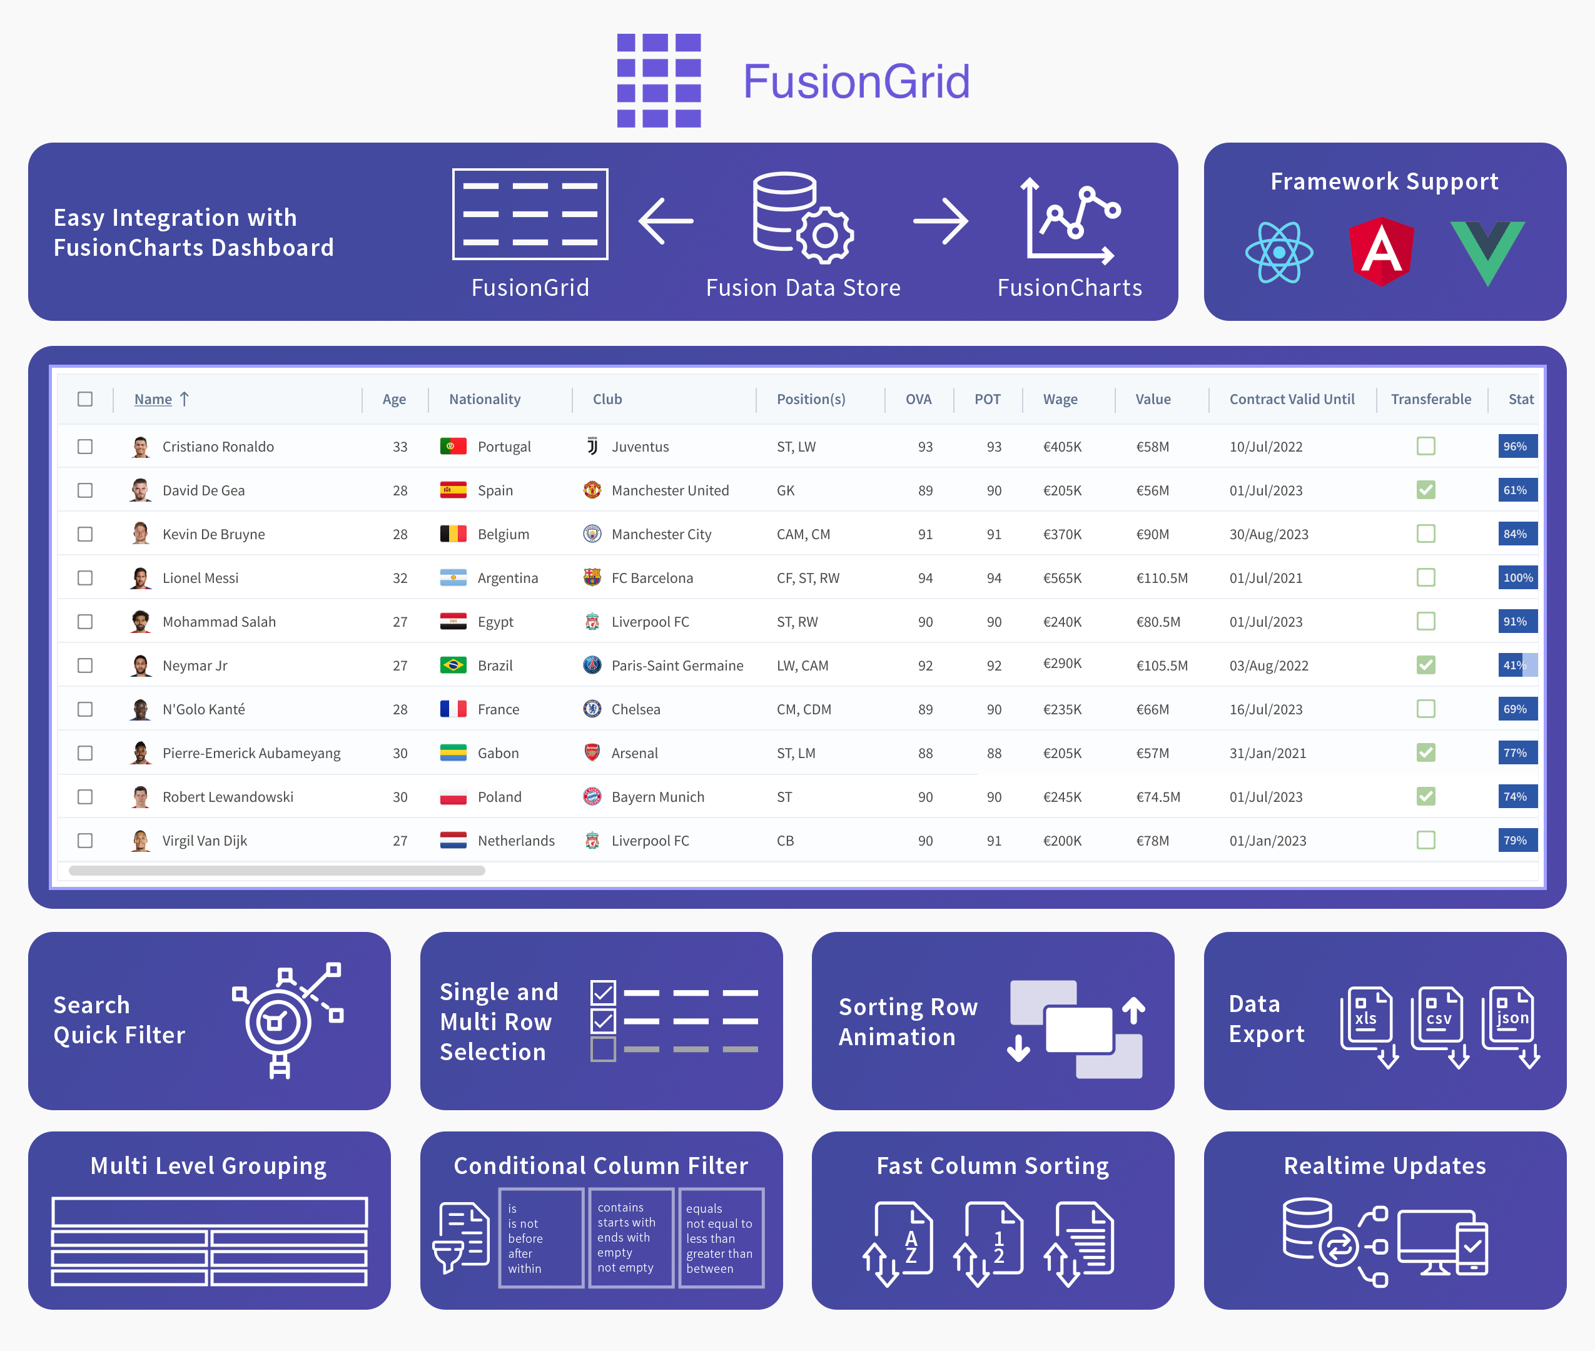
Task: Click the 'greater than' filter option
Action: pyautogui.click(x=719, y=1253)
